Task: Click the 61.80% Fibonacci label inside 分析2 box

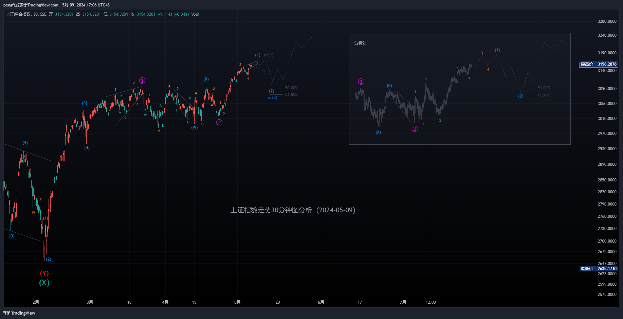Action: 543,96
